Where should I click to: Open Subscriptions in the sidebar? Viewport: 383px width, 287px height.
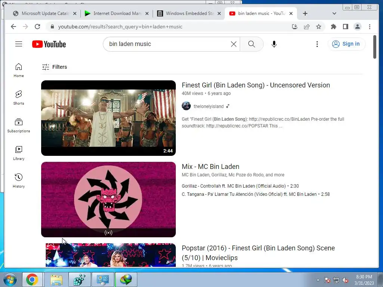pos(19,126)
